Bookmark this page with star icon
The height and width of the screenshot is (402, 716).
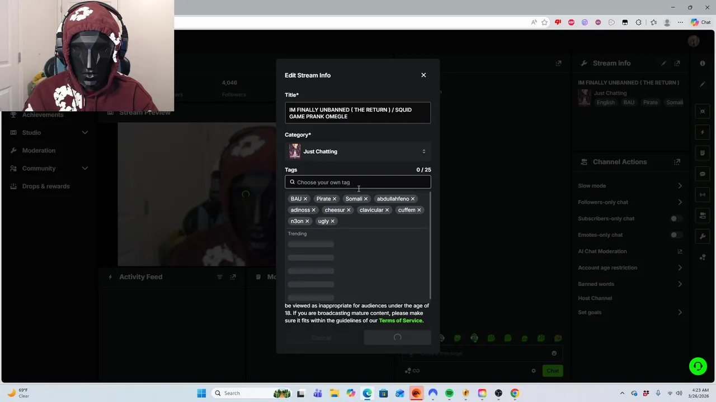click(544, 22)
